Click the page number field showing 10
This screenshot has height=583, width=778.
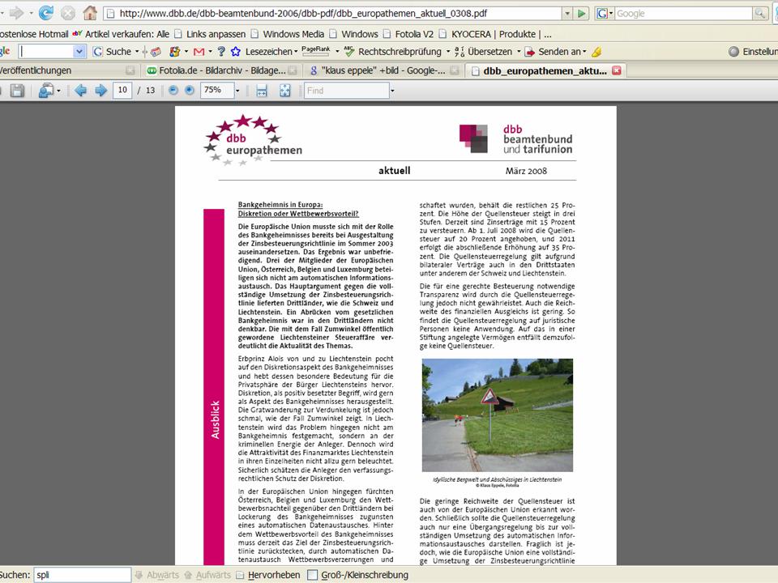(123, 91)
